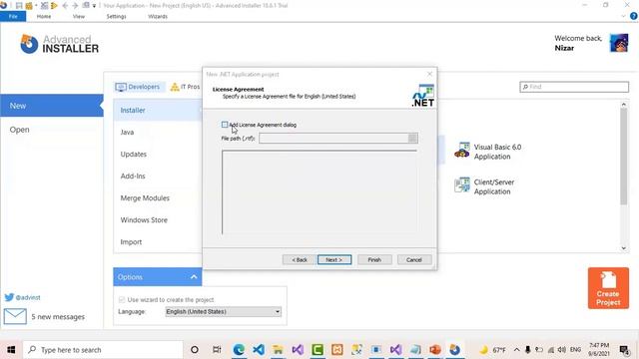Open the Settings ribbon tab
Viewport: 639px width, 359px height.
tap(116, 16)
